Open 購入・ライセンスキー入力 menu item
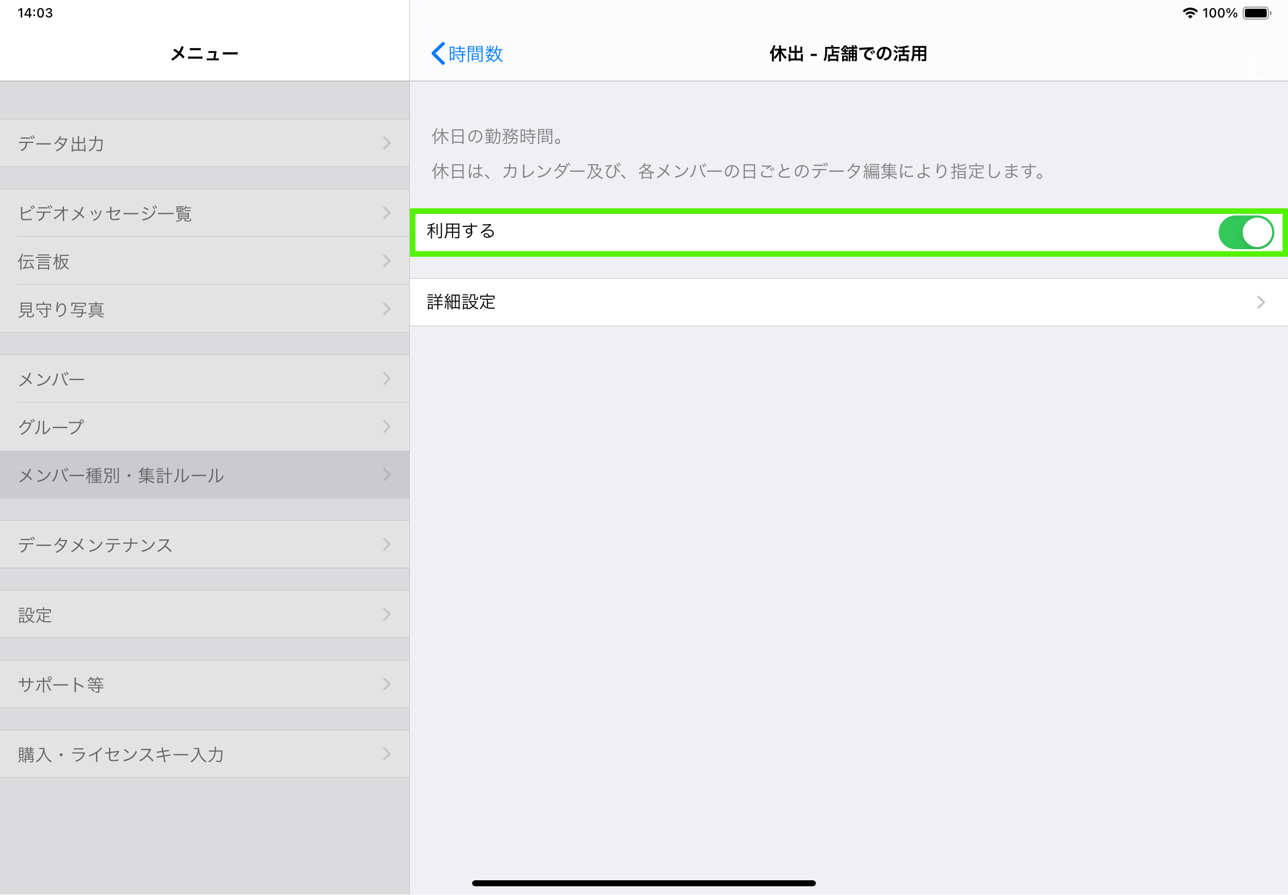The image size is (1288, 895). pos(205,754)
